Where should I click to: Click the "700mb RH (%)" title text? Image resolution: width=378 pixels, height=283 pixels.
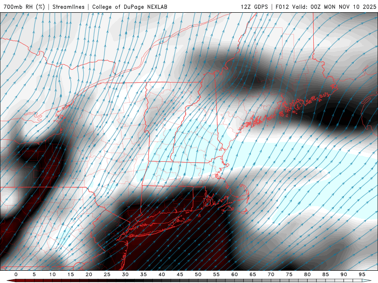pos(24,7)
